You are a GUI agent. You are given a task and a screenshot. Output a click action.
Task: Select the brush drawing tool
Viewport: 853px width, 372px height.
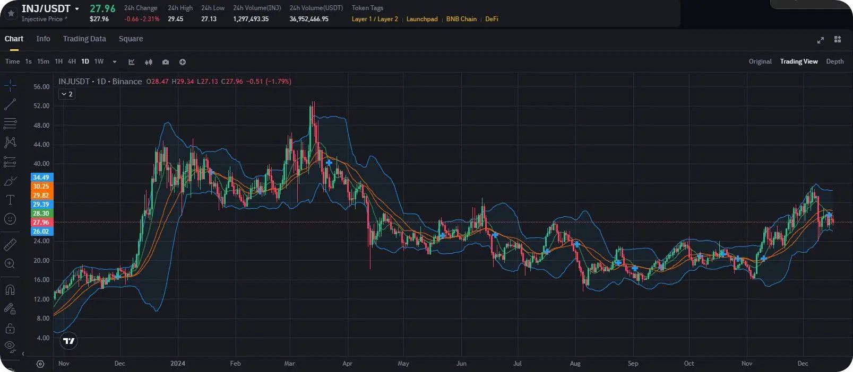coord(10,181)
